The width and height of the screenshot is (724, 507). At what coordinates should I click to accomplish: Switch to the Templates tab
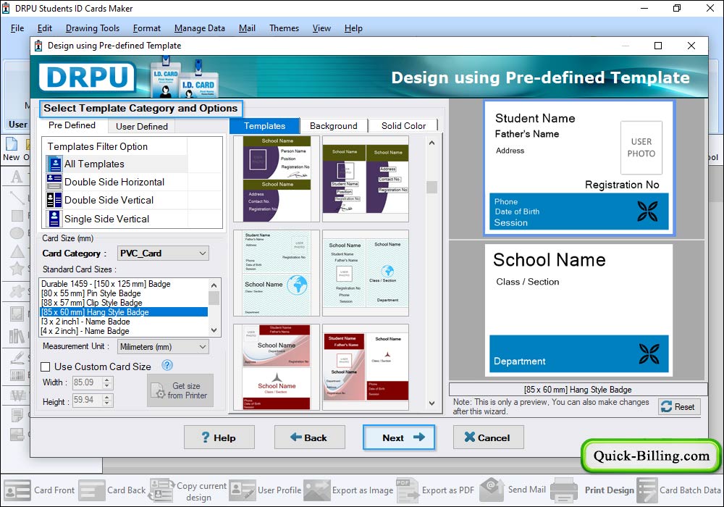[x=264, y=125]
